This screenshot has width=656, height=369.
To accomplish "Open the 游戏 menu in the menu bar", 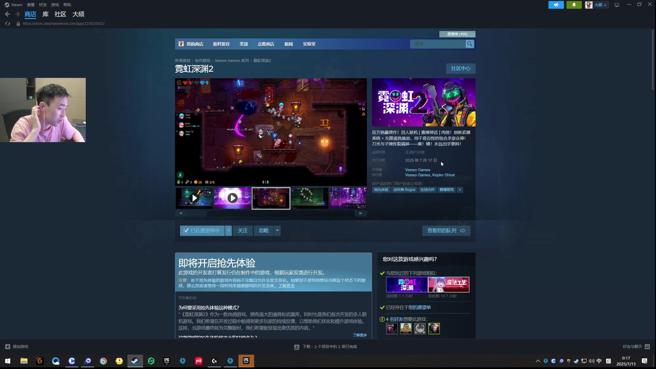I will click(55, 5).
